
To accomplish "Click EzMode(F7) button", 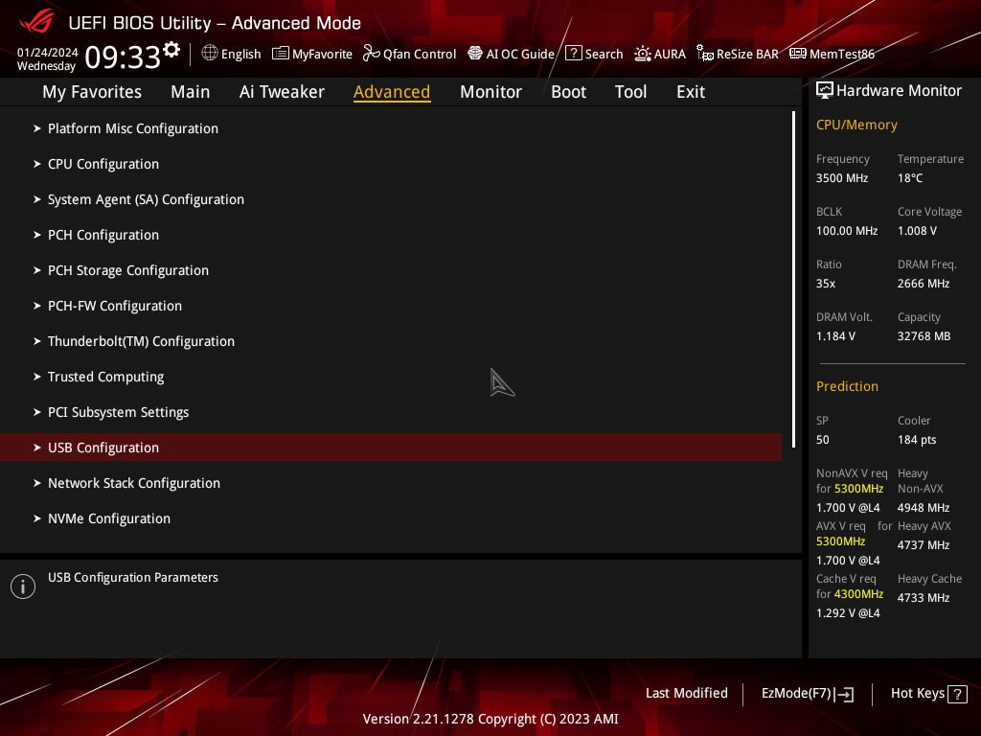I will click(x=807, y=694).
